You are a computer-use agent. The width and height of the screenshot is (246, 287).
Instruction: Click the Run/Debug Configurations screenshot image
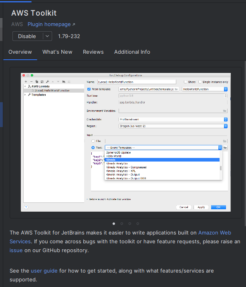coord(126,142)
